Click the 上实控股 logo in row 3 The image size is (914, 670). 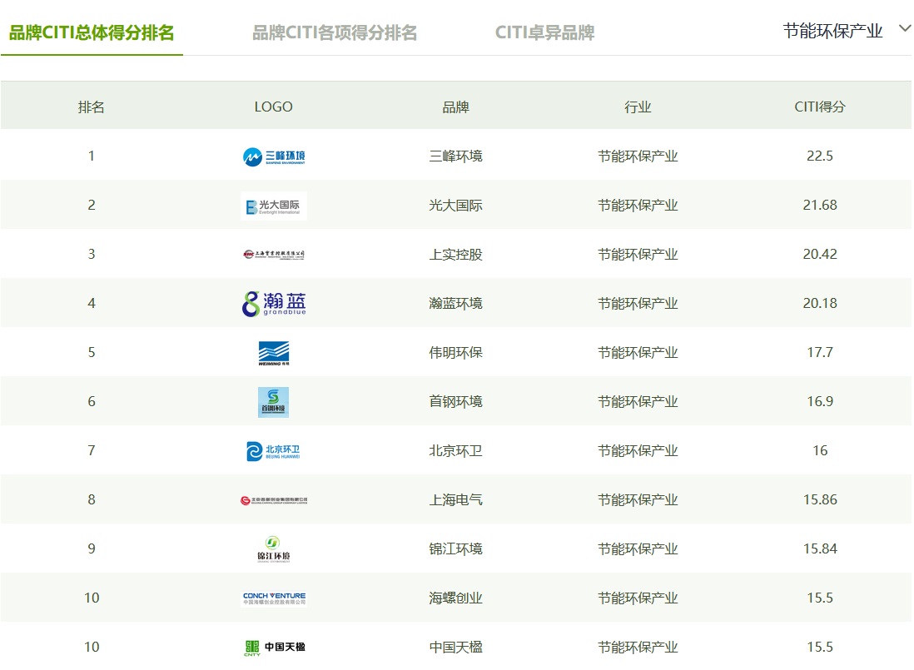274,255
